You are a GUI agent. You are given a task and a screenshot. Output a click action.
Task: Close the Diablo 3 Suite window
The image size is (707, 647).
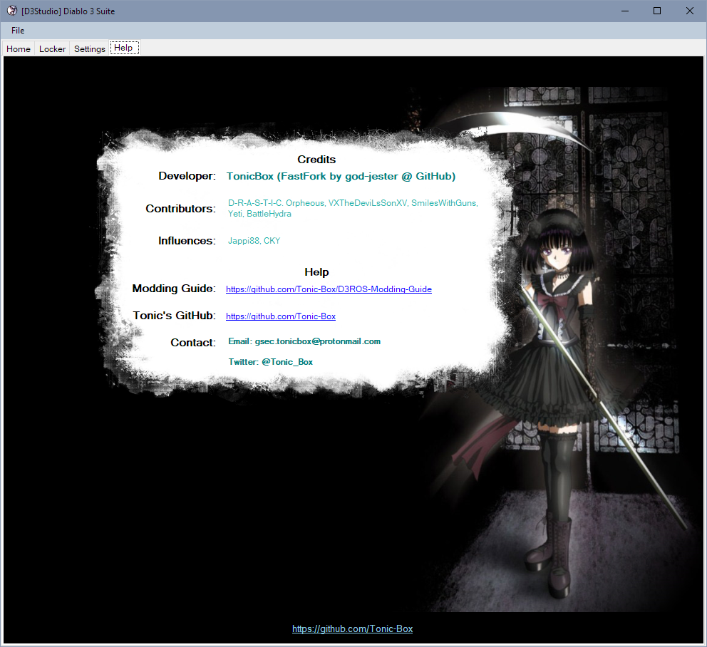tap(689, 11)
